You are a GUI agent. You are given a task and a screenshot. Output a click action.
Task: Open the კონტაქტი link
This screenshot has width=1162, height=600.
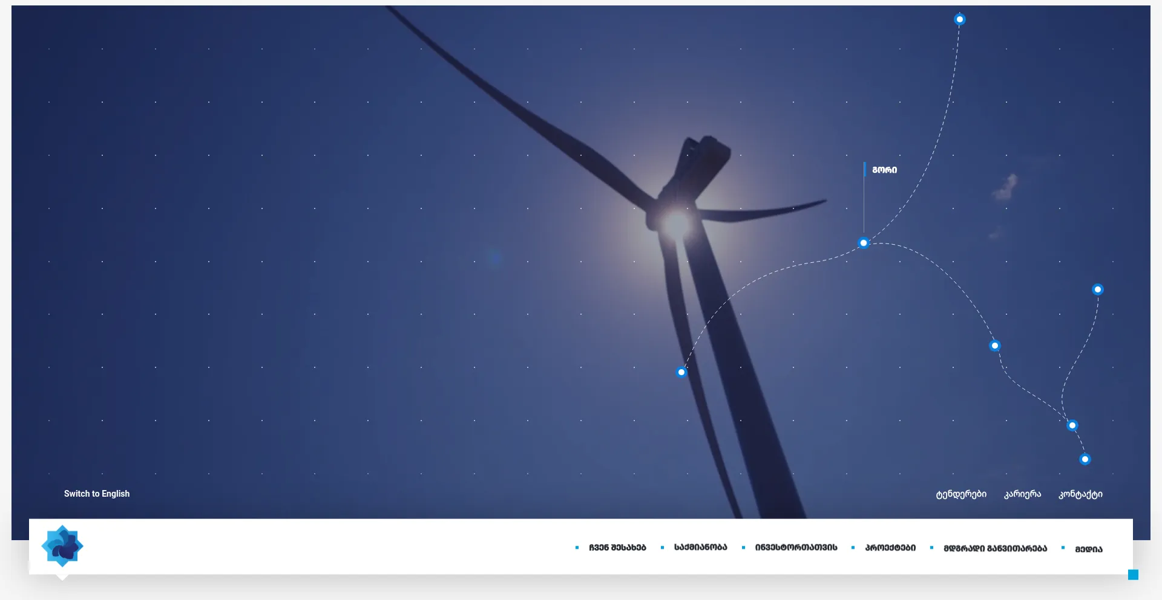[1080, 494]
